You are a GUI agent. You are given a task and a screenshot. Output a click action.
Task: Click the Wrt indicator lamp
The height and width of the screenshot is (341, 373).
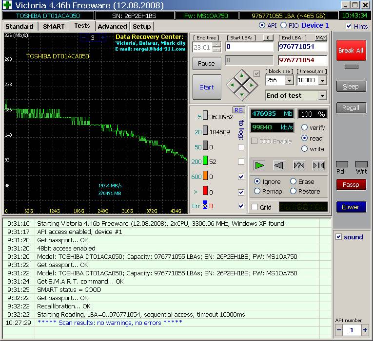361,164
